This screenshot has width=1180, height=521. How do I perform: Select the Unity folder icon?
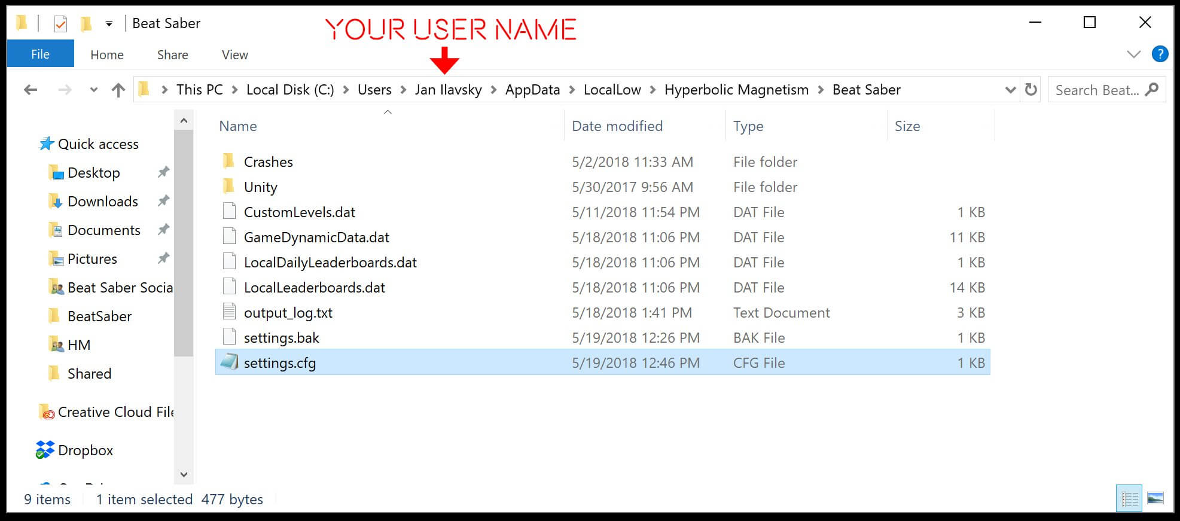(228, 186)
